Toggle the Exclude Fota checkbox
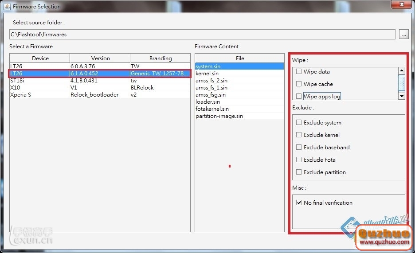 [299, 160]
